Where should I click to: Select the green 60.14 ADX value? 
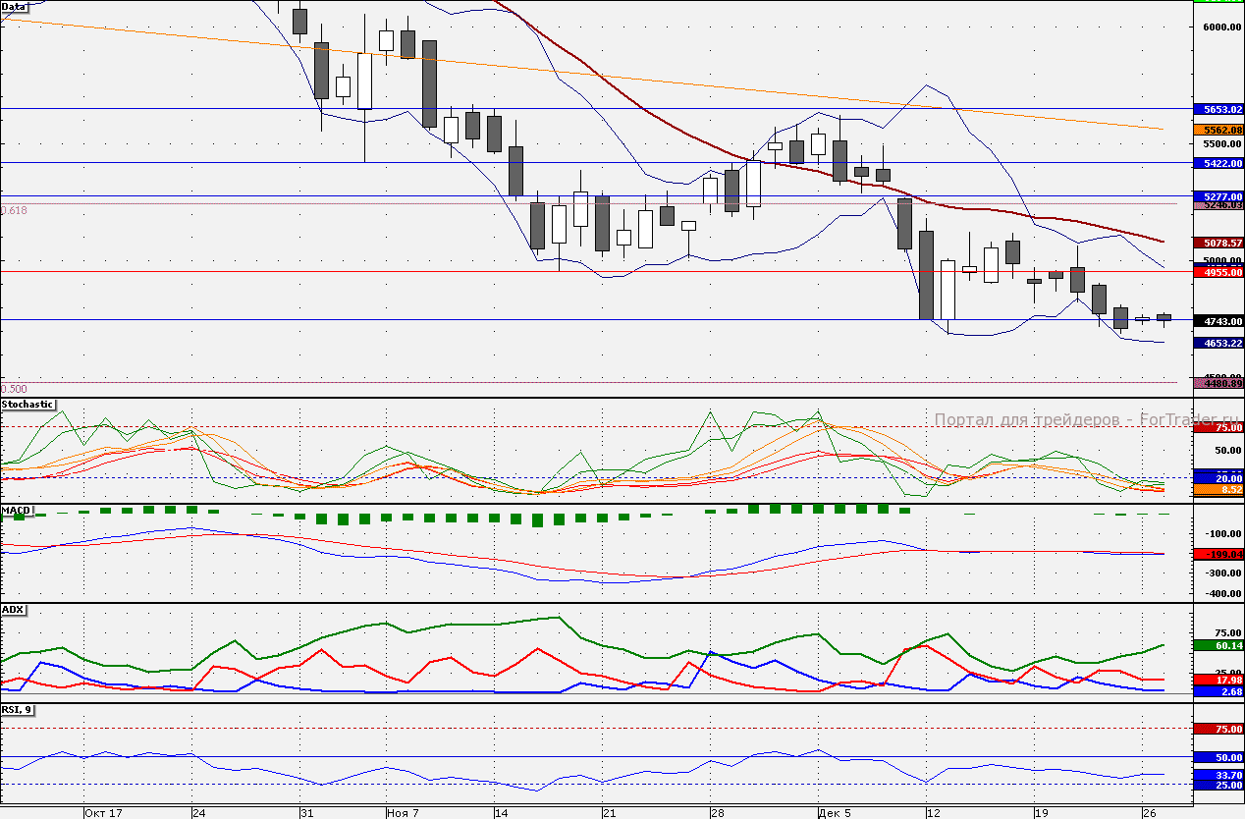point(1218,645)
